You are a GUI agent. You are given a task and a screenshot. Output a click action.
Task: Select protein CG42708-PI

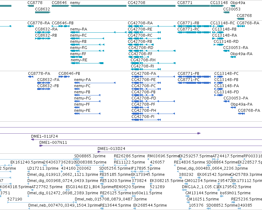coord(143,117)
